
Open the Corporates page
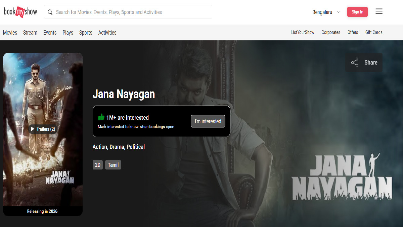pyautogui.click(x=331, y=32)
